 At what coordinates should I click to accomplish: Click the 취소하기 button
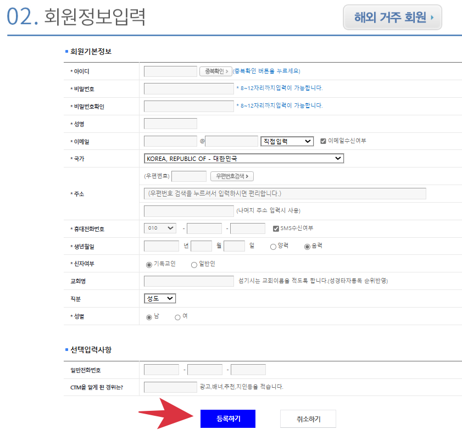[308, 419]
